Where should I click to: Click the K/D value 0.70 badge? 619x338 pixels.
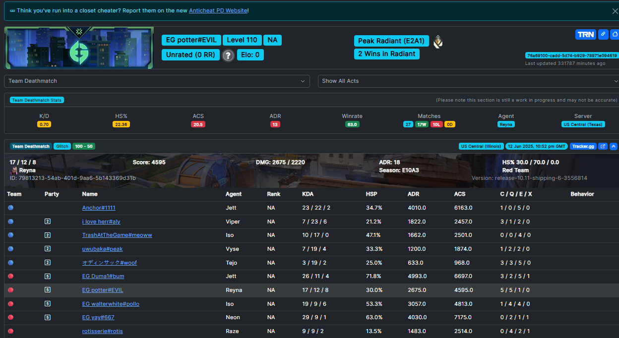(x=44, y=124)
